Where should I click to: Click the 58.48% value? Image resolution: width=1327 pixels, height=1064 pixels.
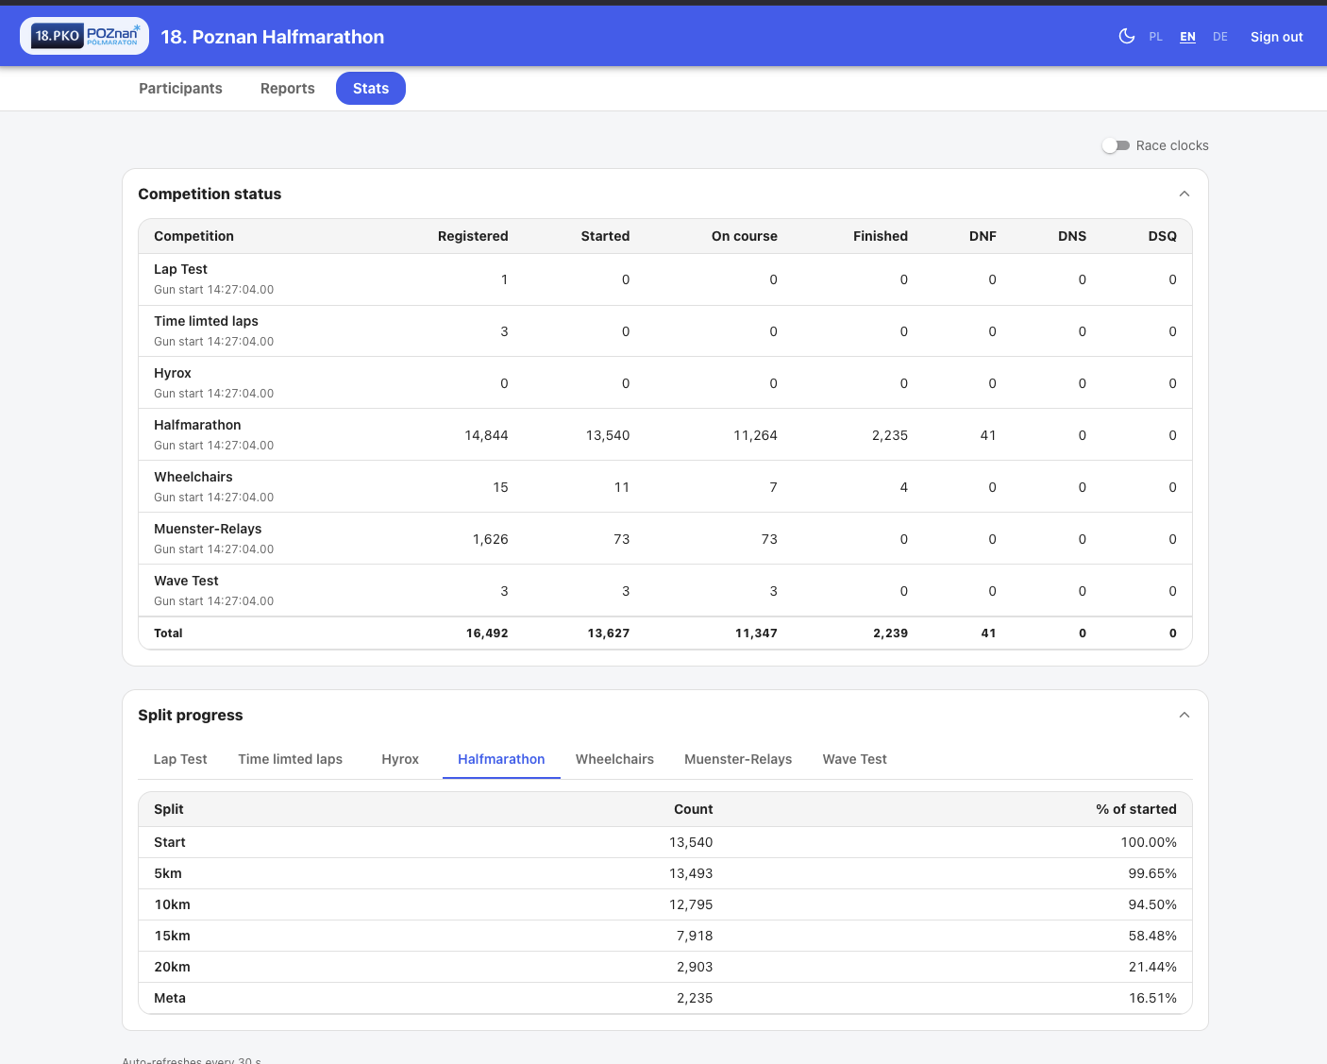[x=1152, y=936]
